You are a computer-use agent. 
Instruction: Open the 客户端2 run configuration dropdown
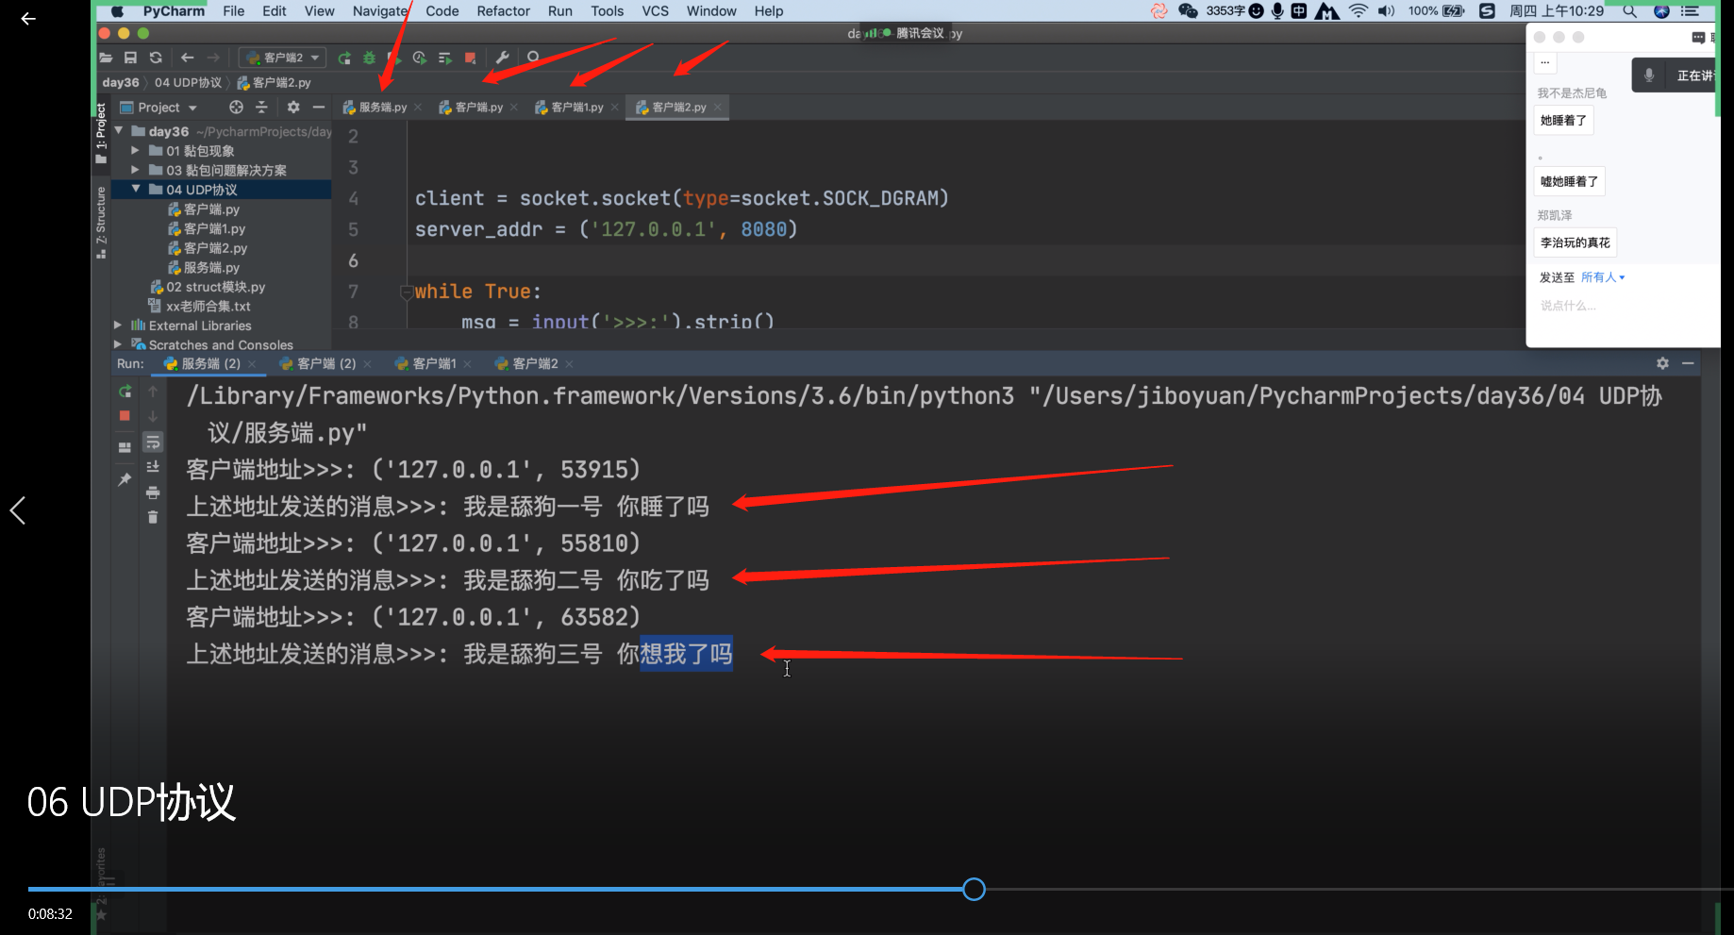(x=283, y=58)
